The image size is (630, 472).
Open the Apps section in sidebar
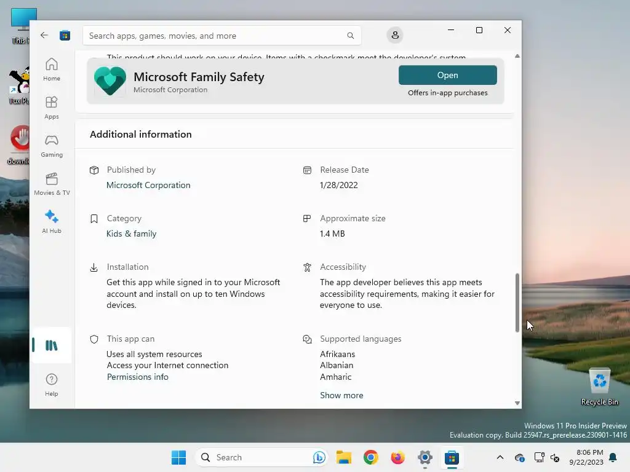tap(52, 108)
